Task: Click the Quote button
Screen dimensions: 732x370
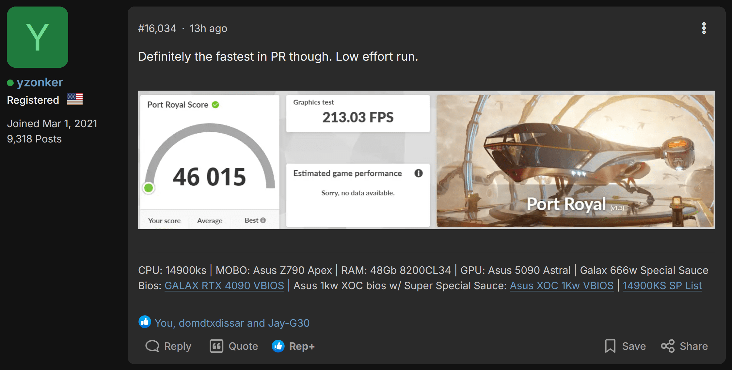Action: 234,346
